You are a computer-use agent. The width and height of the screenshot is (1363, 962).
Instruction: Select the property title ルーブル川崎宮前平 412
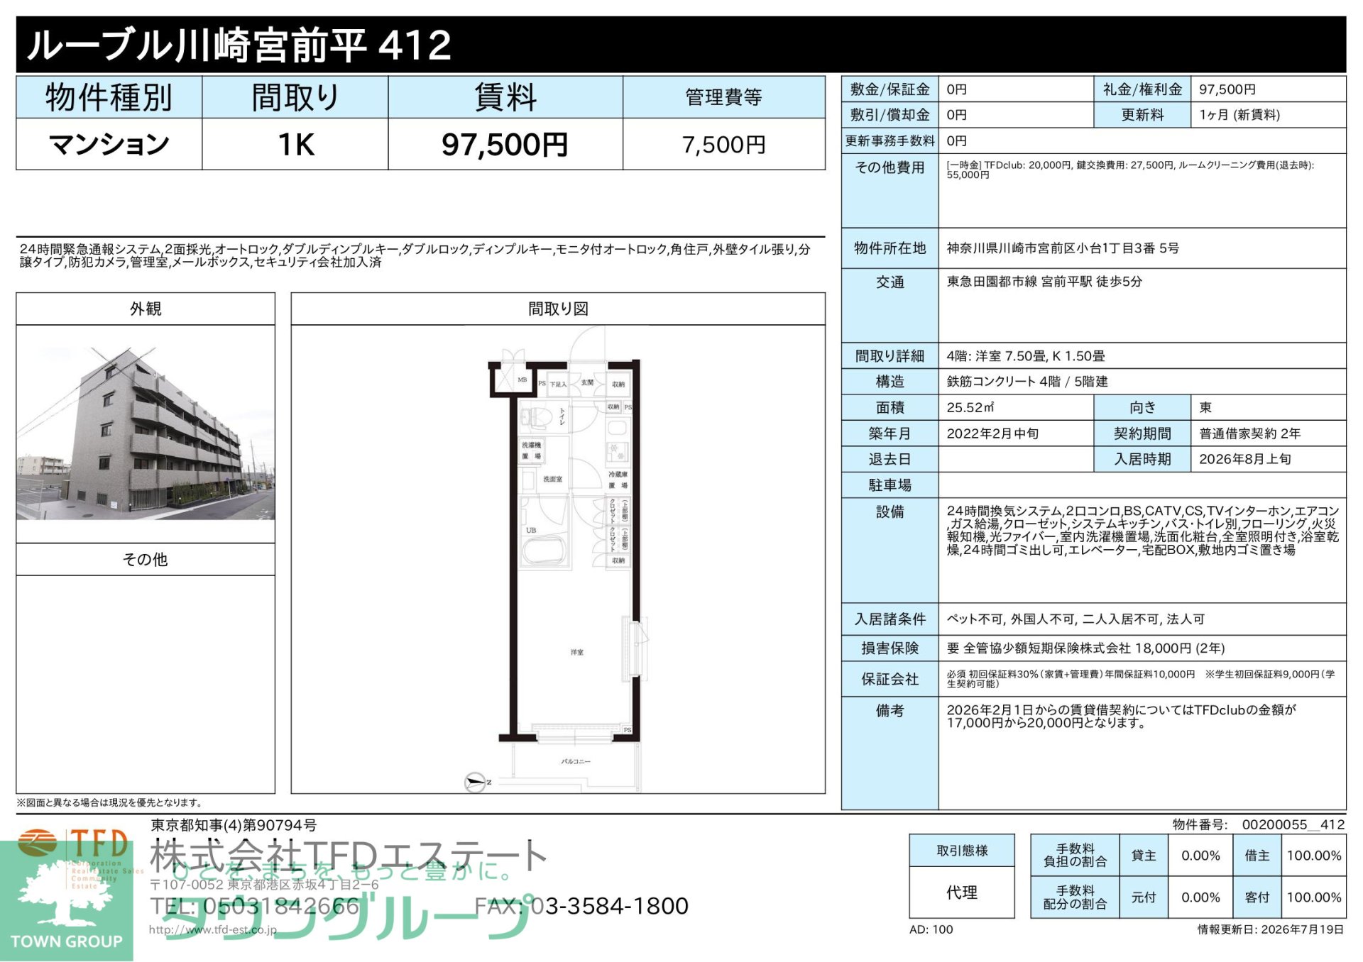[x=239, y=45]
